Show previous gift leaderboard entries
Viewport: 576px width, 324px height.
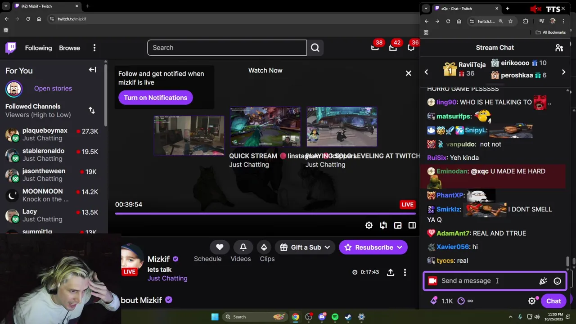pyautogui.click(x=426, y=72)
